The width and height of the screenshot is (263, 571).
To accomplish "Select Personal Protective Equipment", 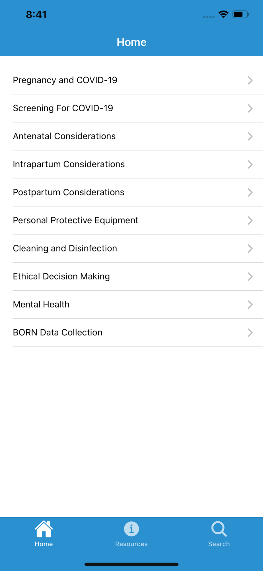I will 138,220.
